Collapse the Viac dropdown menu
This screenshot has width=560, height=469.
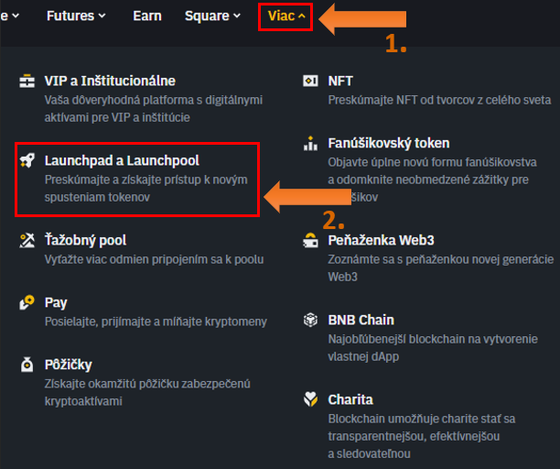pos(285,16)
